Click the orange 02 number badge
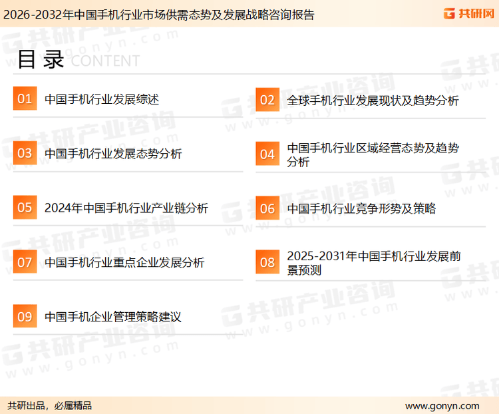Viewport: 499px width, 414px height. pyautogui.click(x=267, y=100)
